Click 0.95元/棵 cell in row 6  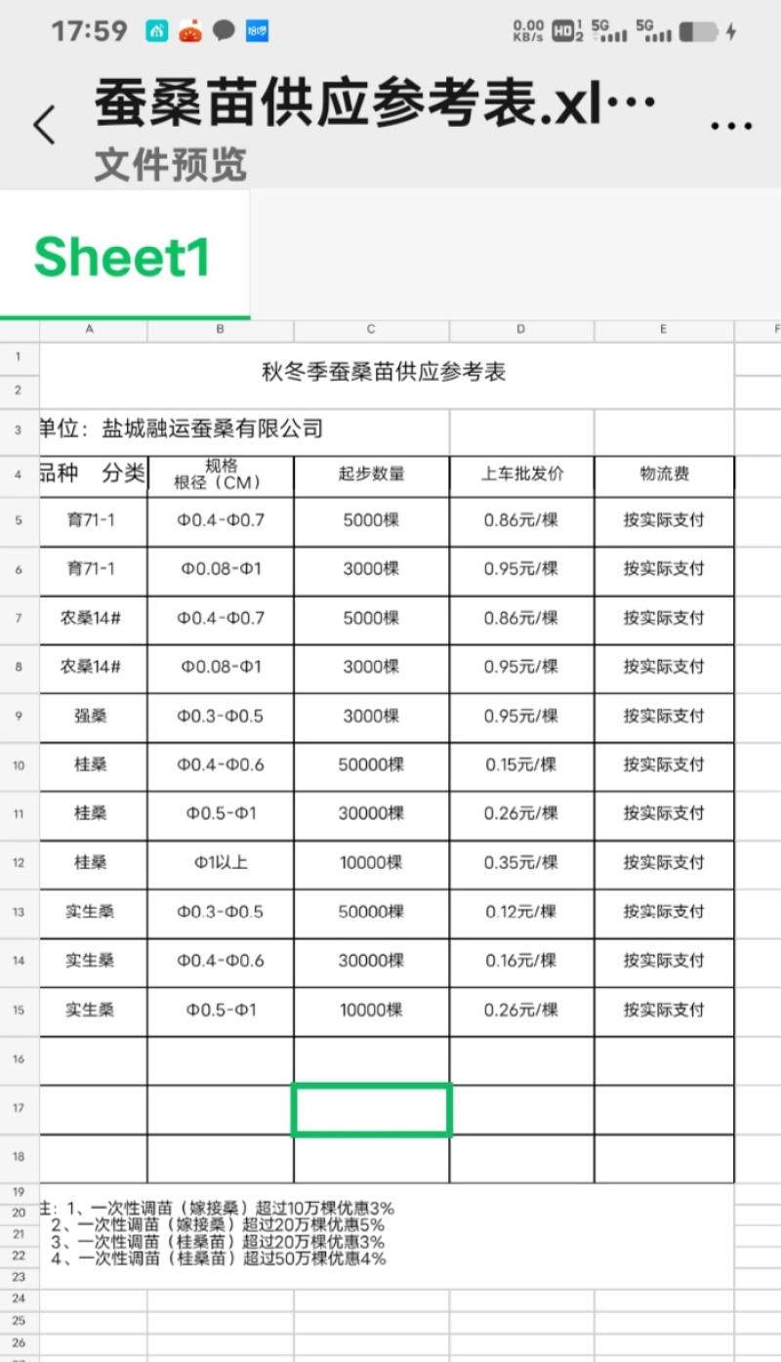coord(521,570)
